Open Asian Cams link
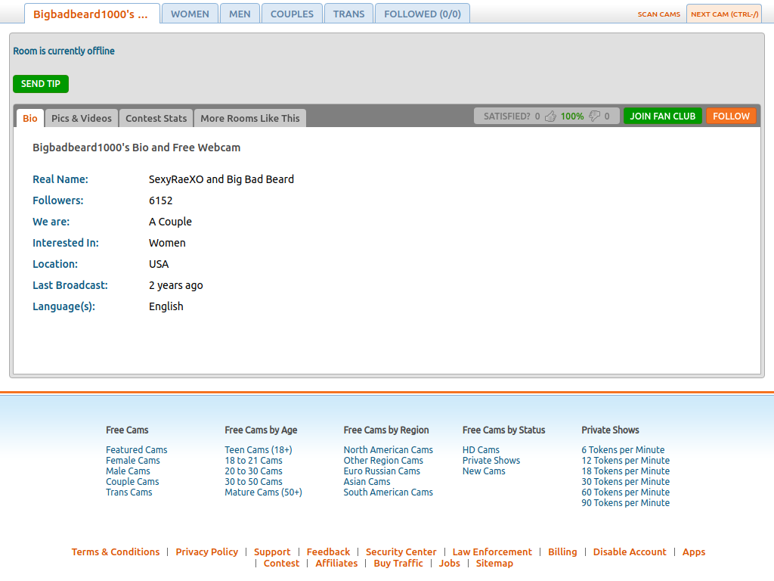 tap(367, 482)
